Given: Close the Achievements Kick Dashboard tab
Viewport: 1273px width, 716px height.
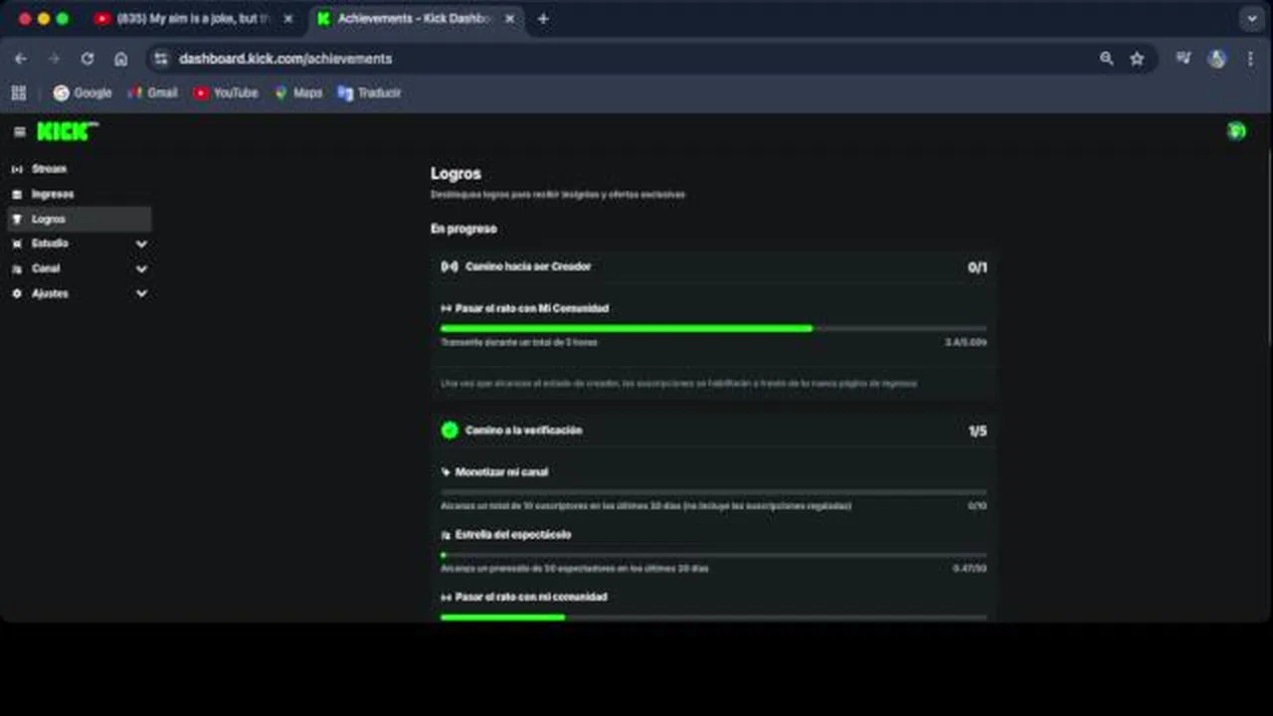Looking at the screenshot, I should pyautogui.click(x=509, y=19).
